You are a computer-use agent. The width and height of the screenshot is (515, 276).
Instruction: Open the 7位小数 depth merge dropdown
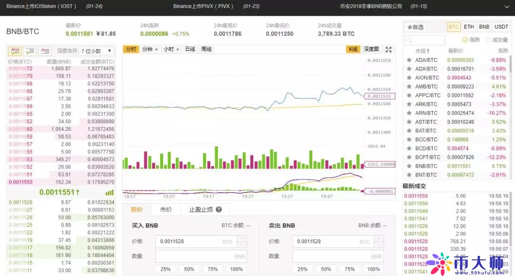tap(96, 51)
